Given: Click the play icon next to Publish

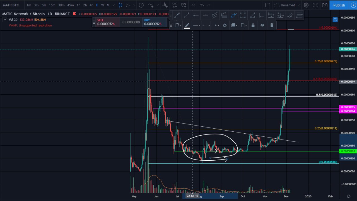Looking at the screenshot, I should [353, 5].
